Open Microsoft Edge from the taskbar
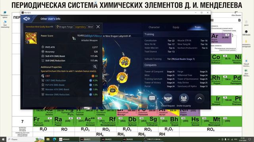 [54, 139]
